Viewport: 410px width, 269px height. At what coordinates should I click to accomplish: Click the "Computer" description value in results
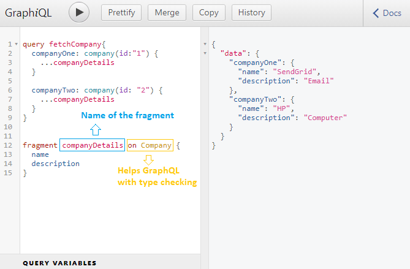coord(325,118)
